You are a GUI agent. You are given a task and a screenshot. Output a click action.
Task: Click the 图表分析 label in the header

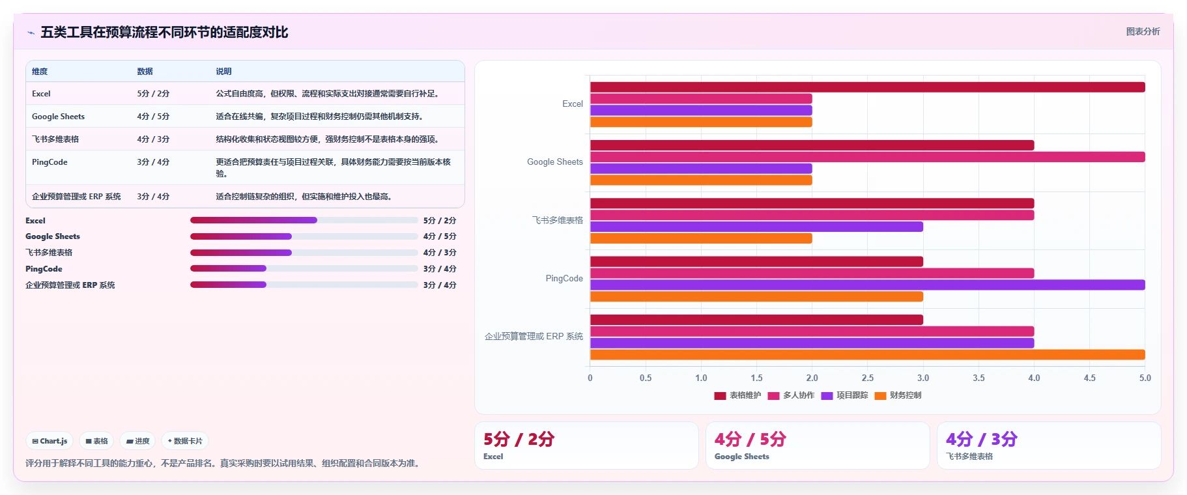click(1143, 31)
